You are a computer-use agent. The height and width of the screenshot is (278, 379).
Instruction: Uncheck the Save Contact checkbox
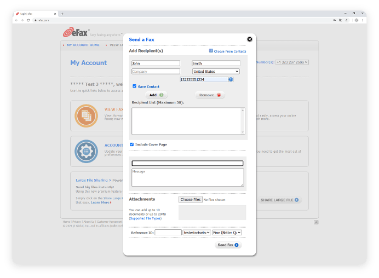pyautogui.click(x=134, y=86)
